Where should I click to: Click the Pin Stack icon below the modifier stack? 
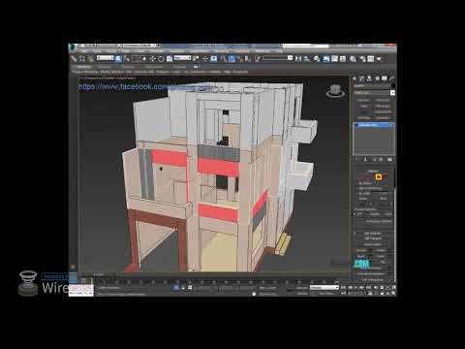click(x=356, y=159)
